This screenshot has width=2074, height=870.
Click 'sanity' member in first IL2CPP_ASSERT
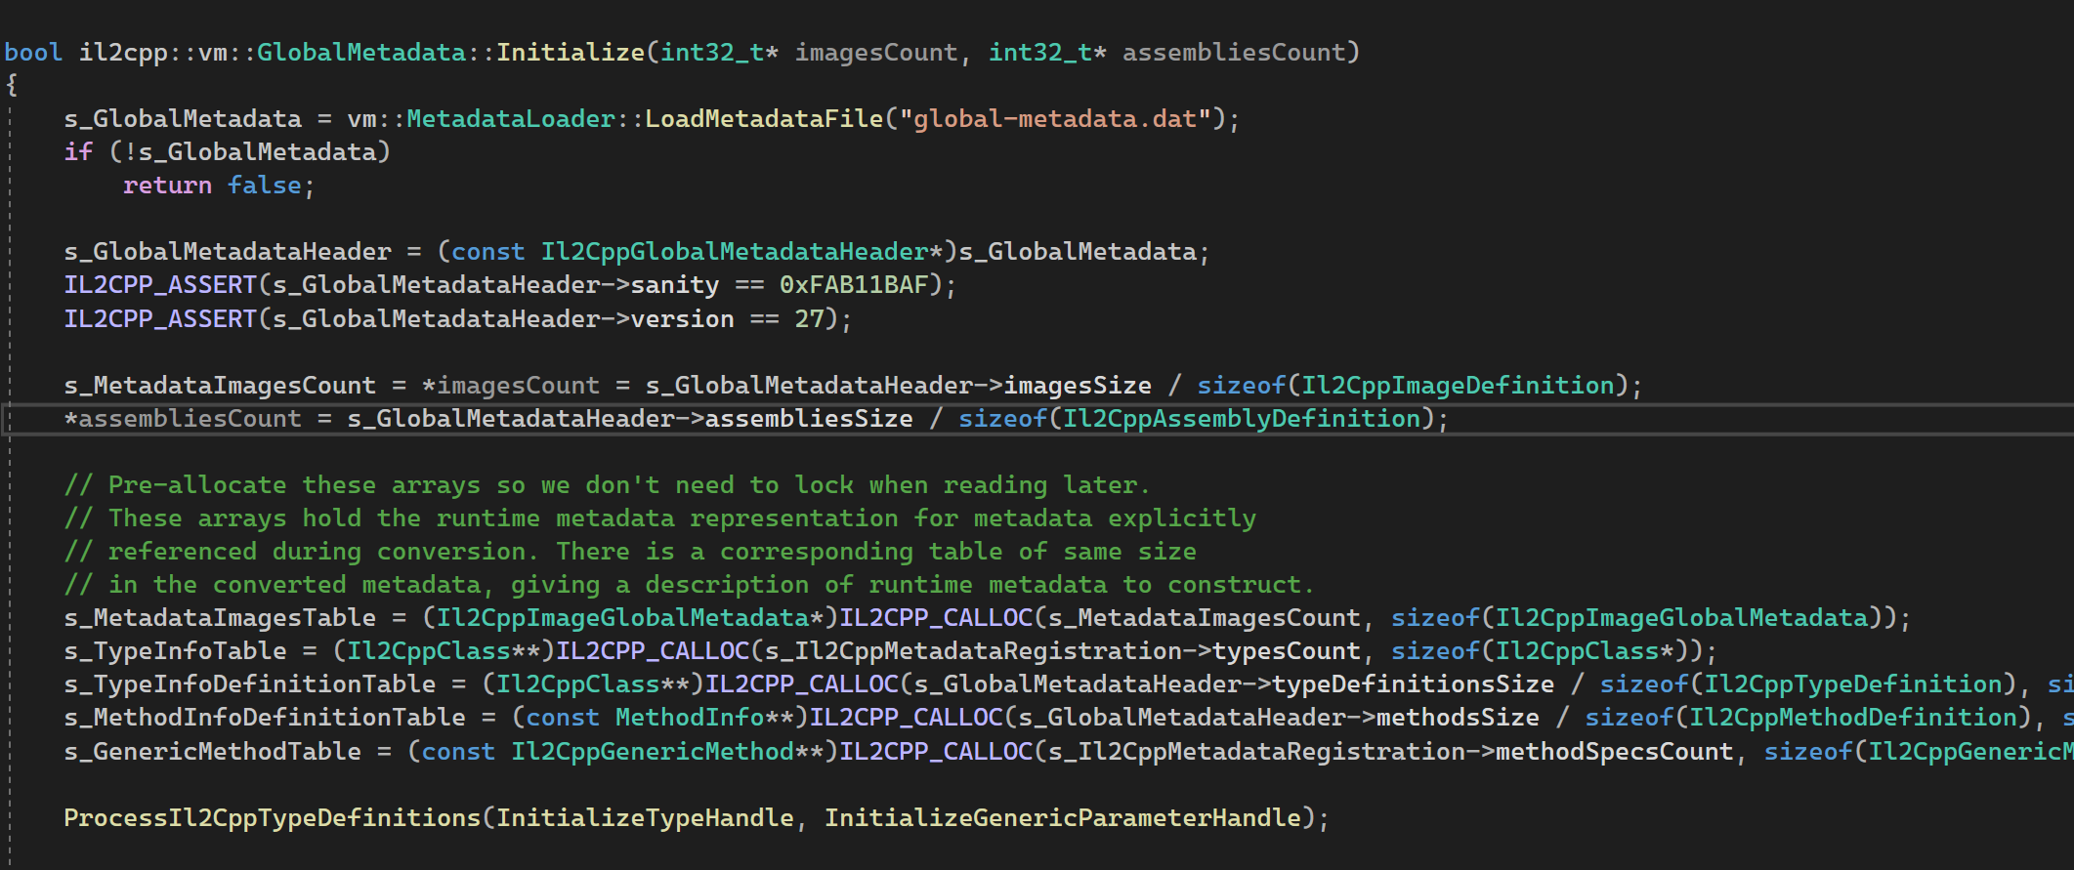(x=675, y=285)
